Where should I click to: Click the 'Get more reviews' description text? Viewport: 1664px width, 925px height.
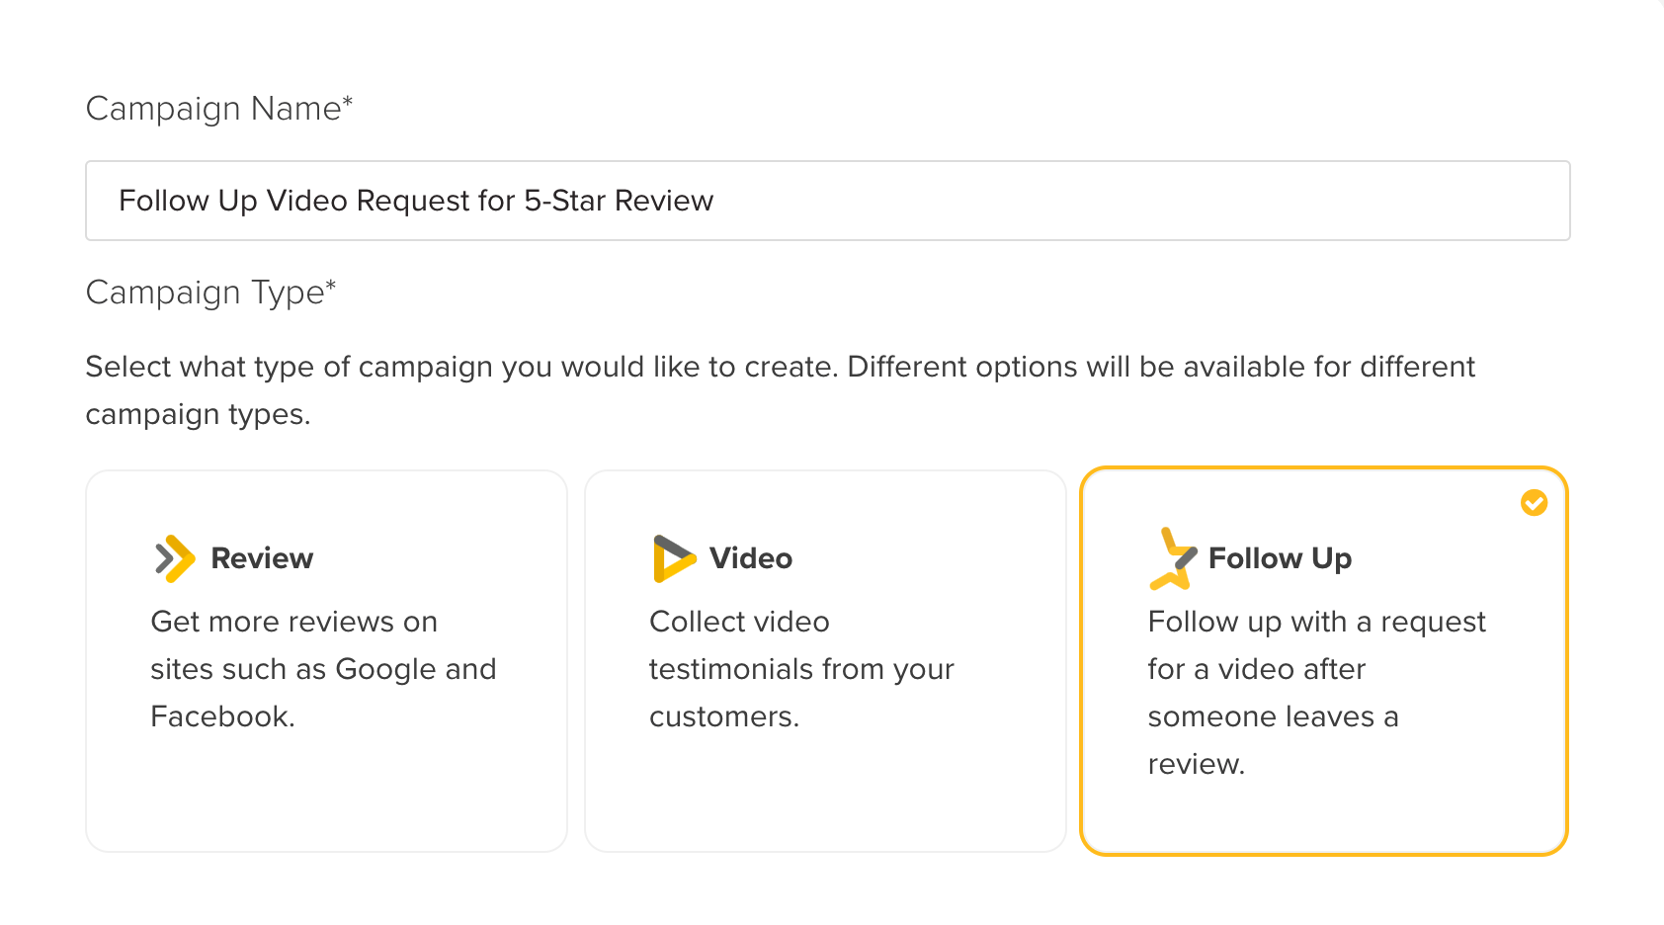click(x=323, y=669)
